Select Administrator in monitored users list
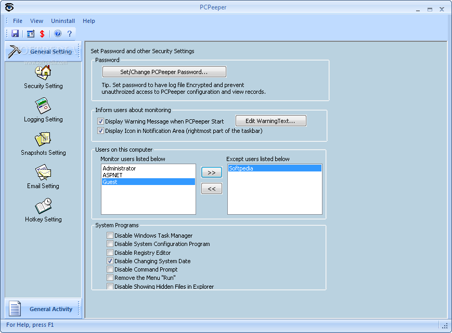Image resolution: width=452 pixels, height=333 pixels. (x=148, y=168)
